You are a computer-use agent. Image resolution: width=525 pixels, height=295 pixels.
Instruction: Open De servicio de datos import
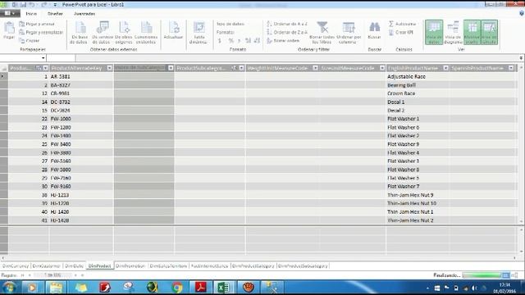pyautogui.click(x=103, y=33)
